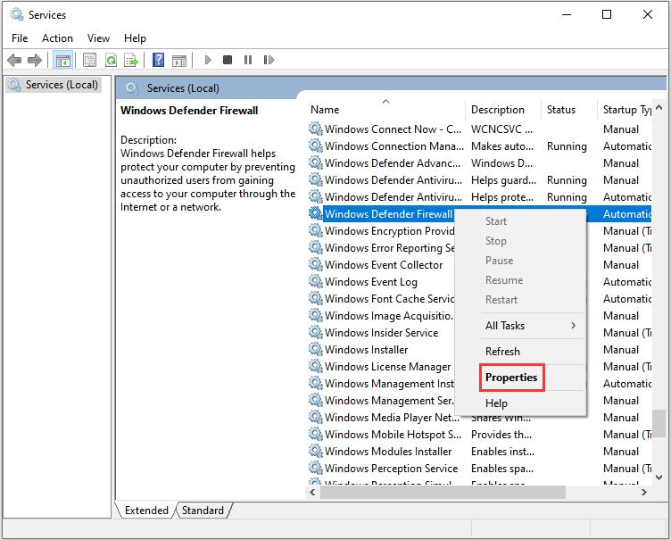This screenshot has height=540, width=671.
Task: Click the Forward arrow in the toolbar
Action: (x=35, y=60)
